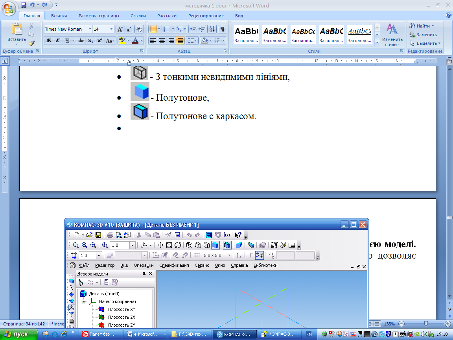Open text highlight color dropdown arrow

128,41
